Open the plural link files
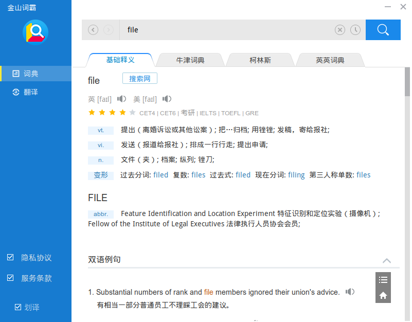 [199, 175]
